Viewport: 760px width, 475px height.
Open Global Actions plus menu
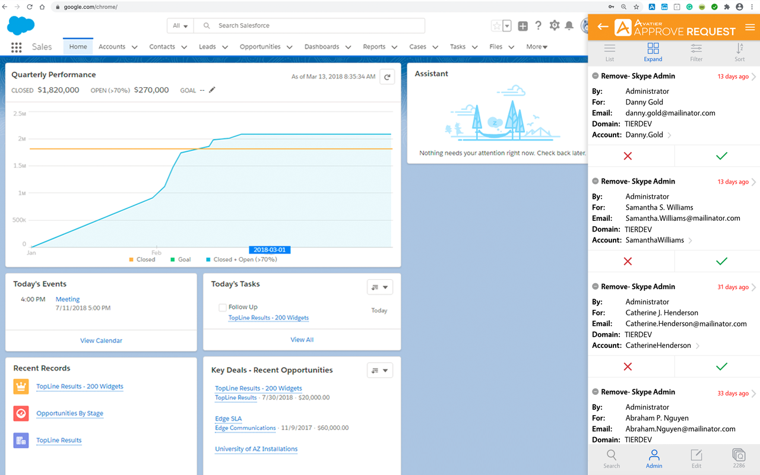pos(522,26)
